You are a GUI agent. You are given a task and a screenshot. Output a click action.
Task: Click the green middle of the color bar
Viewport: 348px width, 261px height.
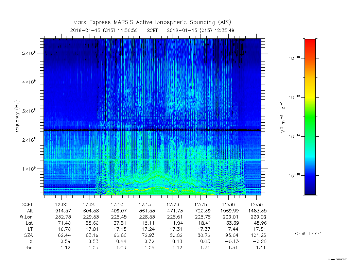(310, 118)
